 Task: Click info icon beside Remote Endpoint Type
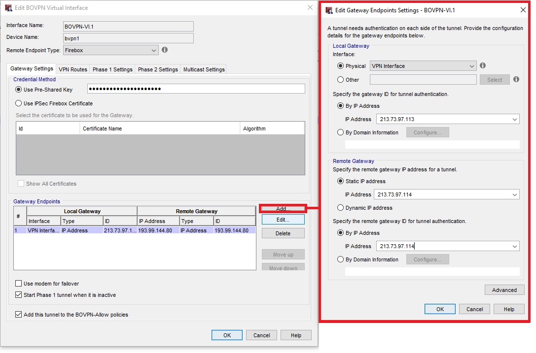[x=165, y=50]
